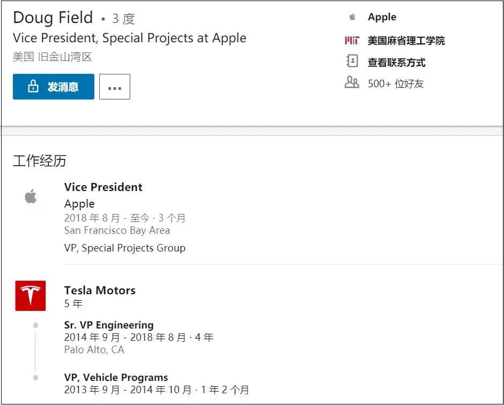Click the Apple logo in profile header
This screenshot has width=504, height=405.
(x=352, y=17)
